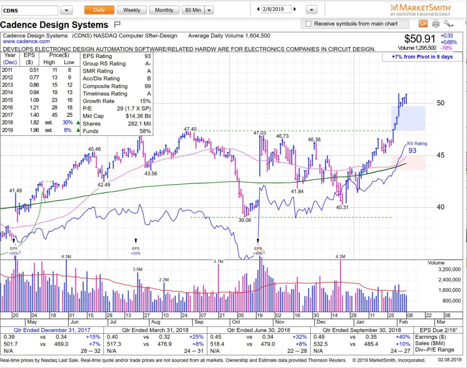The height and width of the screenshot is (368, 467).
Task: Open chart settings with the wrench icon
Action: (x=448, y=24)
